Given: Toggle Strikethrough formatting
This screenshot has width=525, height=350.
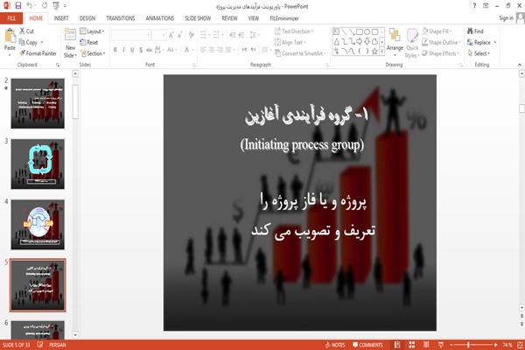Looking at the screenshot, I should (150, 50).
